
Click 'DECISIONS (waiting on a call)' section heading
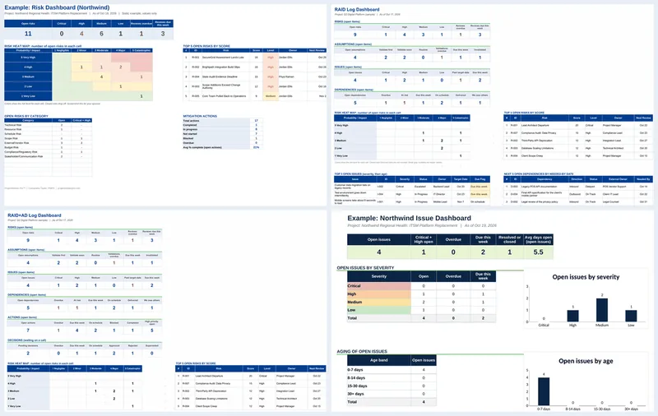click(x=27, y=340)
